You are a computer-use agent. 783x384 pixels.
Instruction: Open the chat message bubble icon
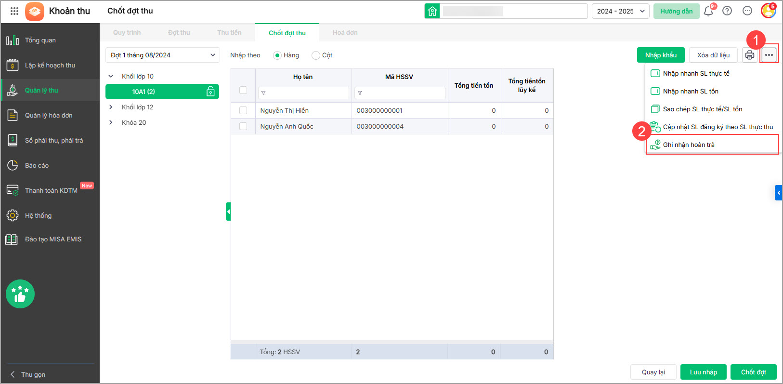coord(747,11)
